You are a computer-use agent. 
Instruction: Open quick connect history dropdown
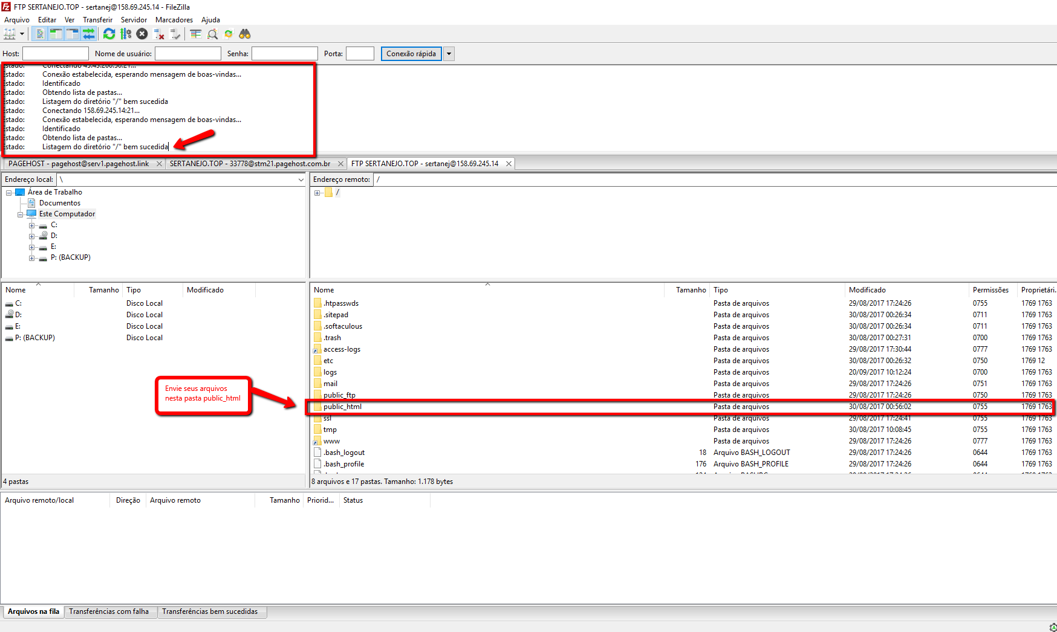(449, 54)
